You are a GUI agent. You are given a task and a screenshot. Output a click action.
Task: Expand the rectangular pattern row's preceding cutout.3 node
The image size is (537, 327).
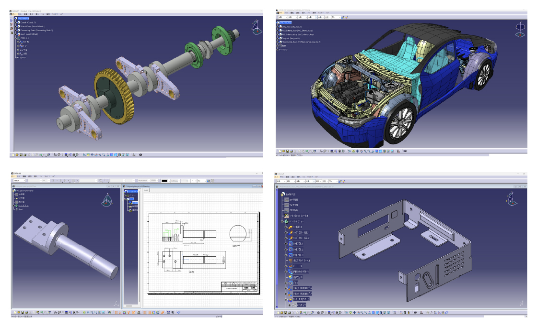286,255
